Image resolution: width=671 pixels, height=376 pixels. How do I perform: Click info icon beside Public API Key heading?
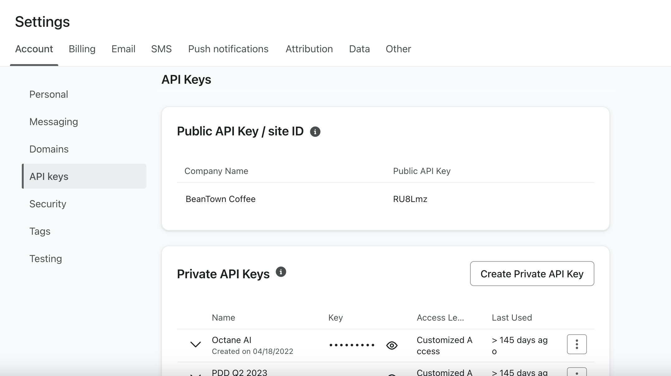click(315, 132)
